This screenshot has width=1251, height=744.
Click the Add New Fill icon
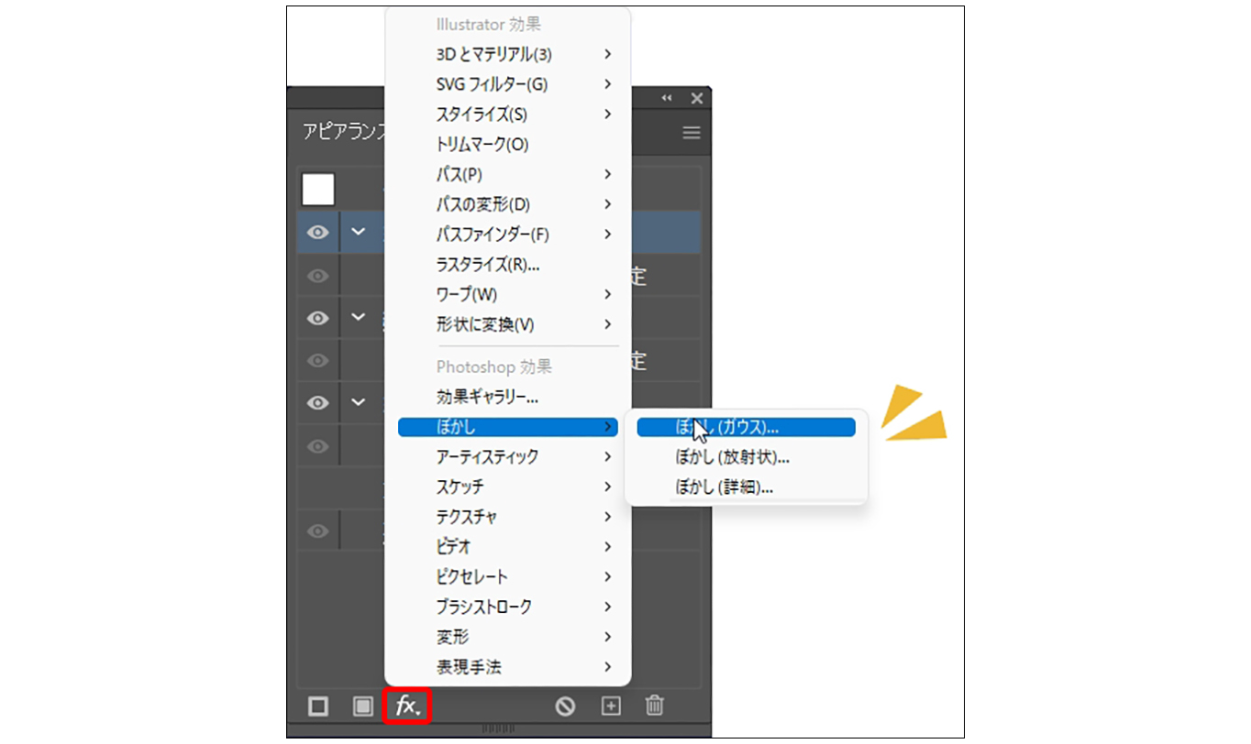[363, 706]
